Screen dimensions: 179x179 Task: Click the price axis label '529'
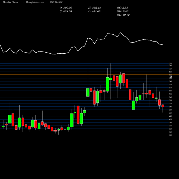pyautogui.click(x=171, y=100)
